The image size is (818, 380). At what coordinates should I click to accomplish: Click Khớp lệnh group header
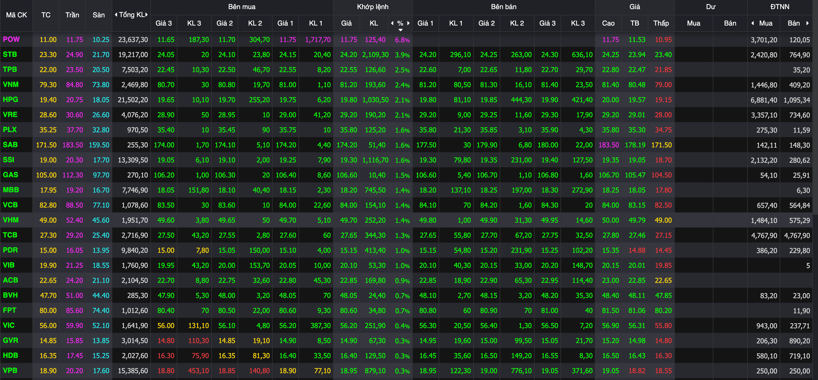point(373,7)
